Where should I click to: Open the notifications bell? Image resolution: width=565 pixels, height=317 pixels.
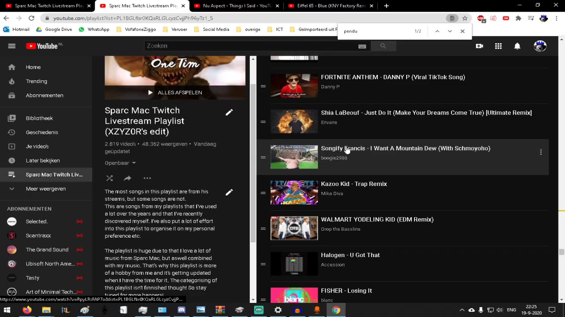click(517, 46)
